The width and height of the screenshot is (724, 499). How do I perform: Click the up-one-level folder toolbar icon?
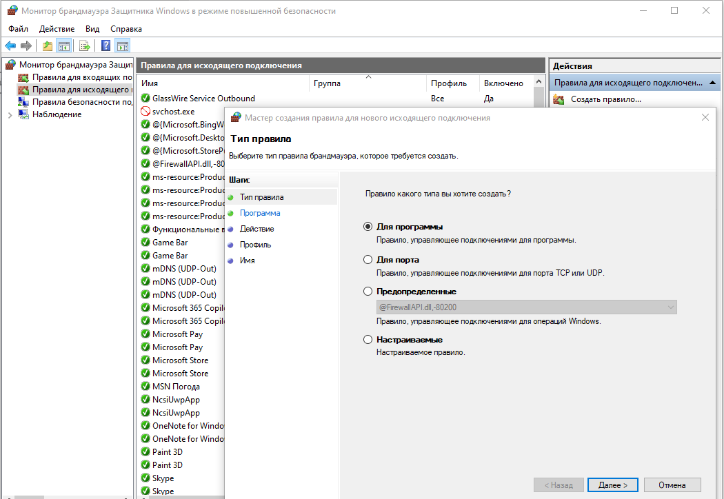[48, 45]
